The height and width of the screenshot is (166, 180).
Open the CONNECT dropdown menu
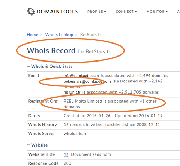click(126, 12)
